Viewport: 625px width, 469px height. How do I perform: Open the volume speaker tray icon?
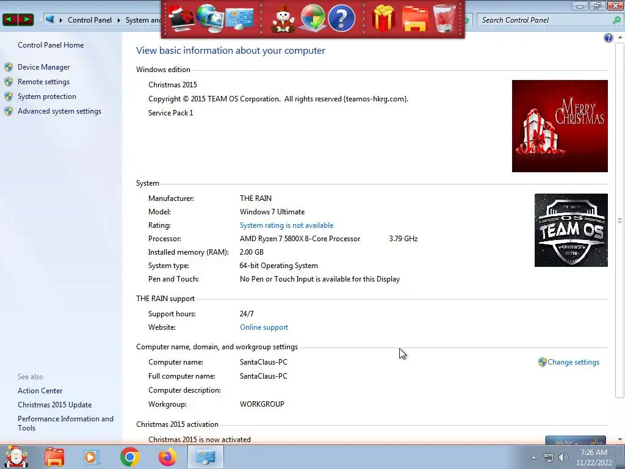563,458
